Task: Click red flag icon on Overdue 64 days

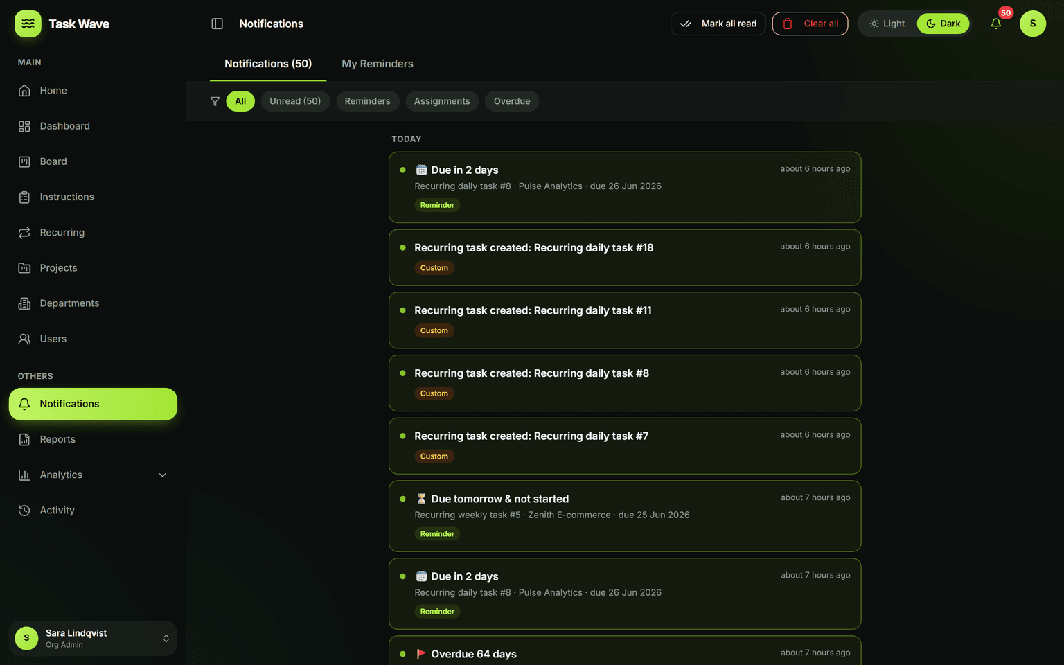Action: coord(421,654)
